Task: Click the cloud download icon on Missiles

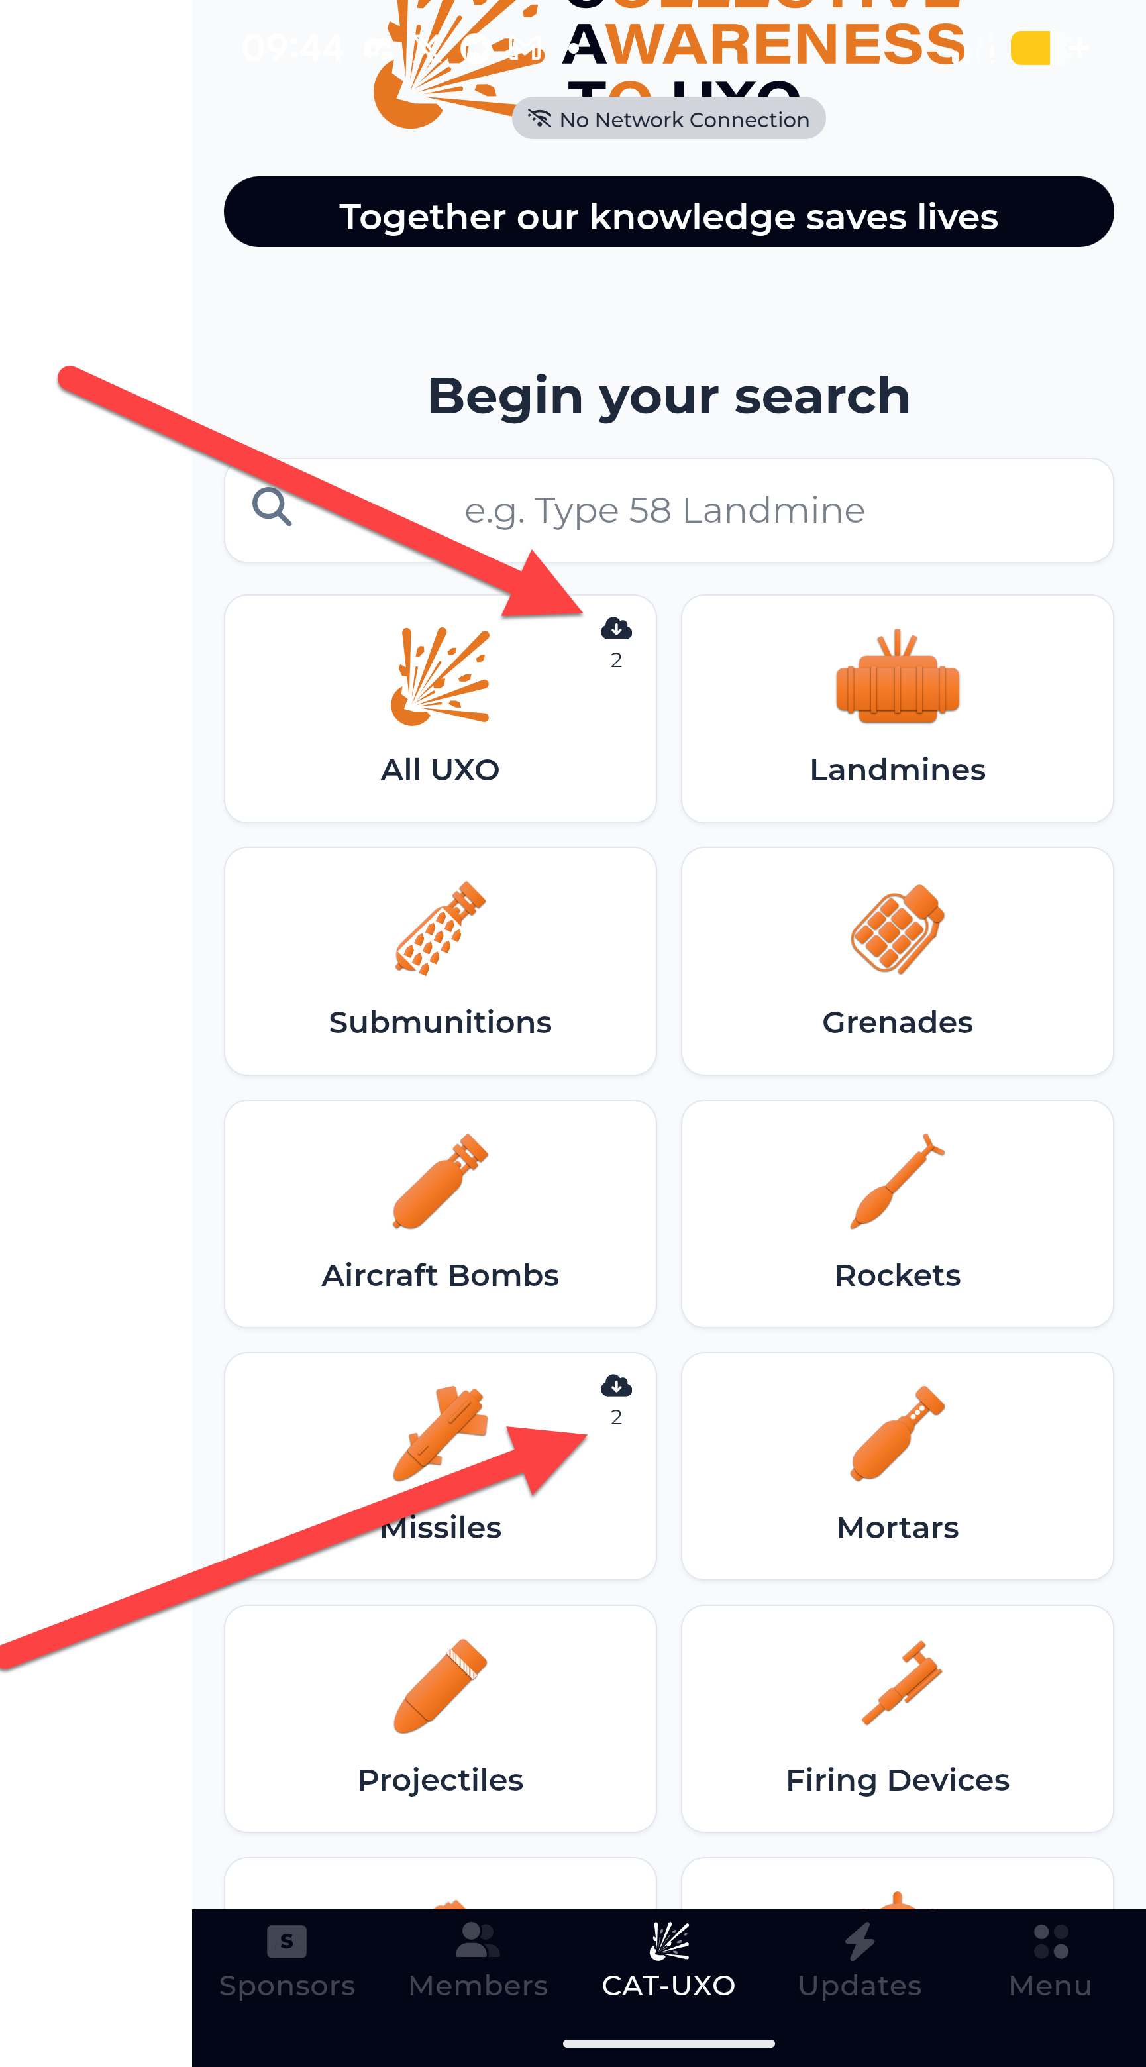Action: click(x=615, y=1386)
